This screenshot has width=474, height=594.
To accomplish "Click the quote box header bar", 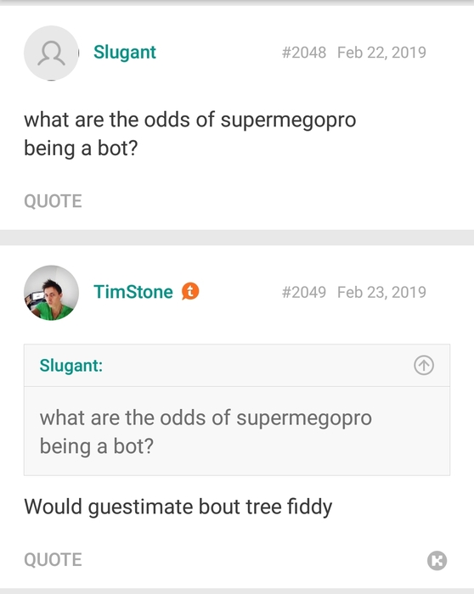I will [x=237, y=366].
